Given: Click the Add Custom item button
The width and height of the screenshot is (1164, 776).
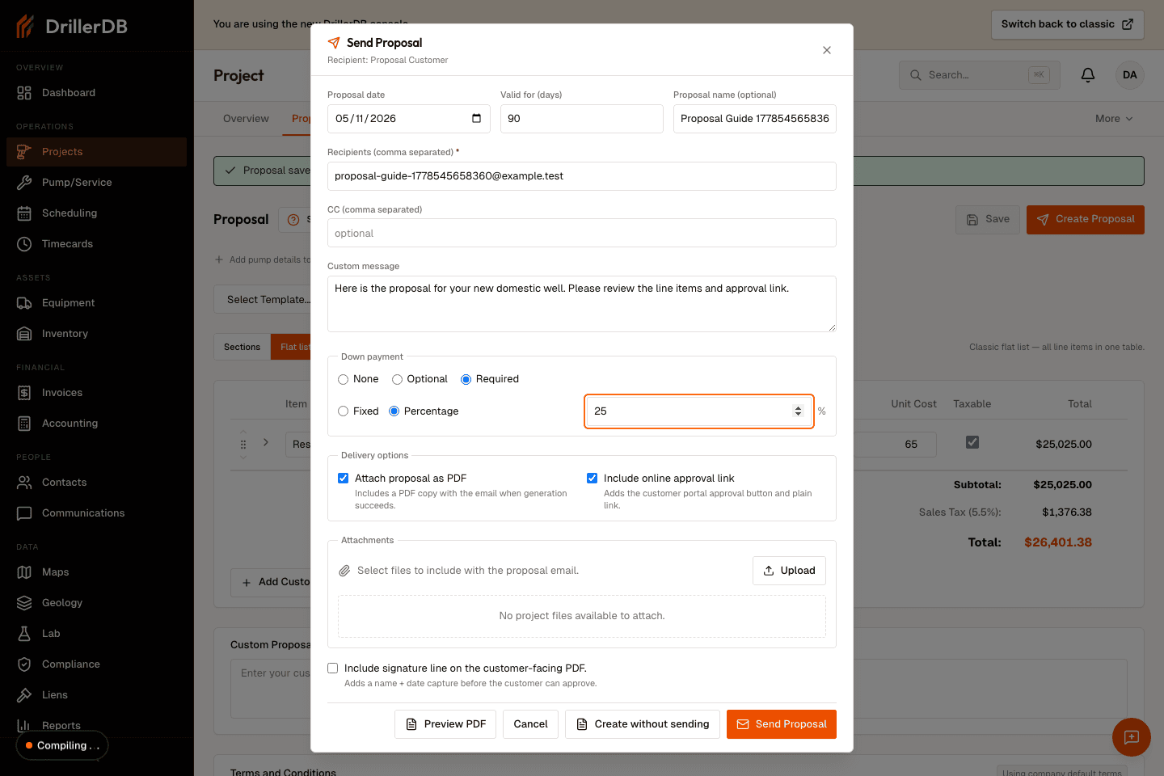Looking at the screenshot, I should (x=271, y=582).
